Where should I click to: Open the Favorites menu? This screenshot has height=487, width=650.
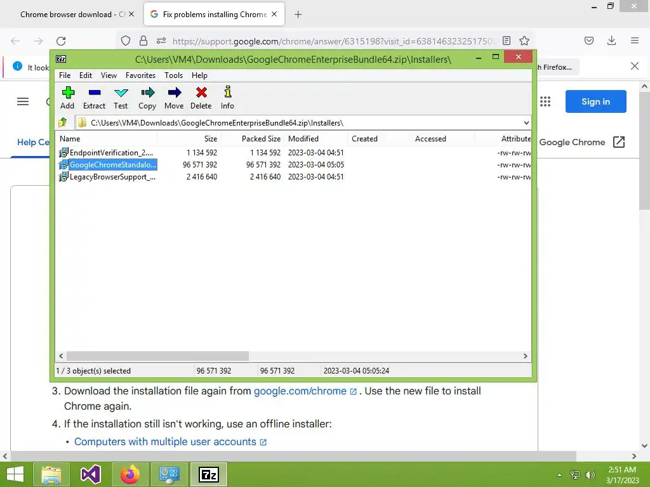point(140,75)
